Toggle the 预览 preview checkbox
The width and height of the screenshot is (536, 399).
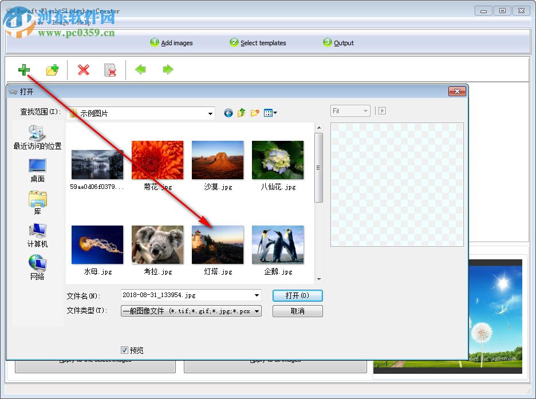[125, 350]
